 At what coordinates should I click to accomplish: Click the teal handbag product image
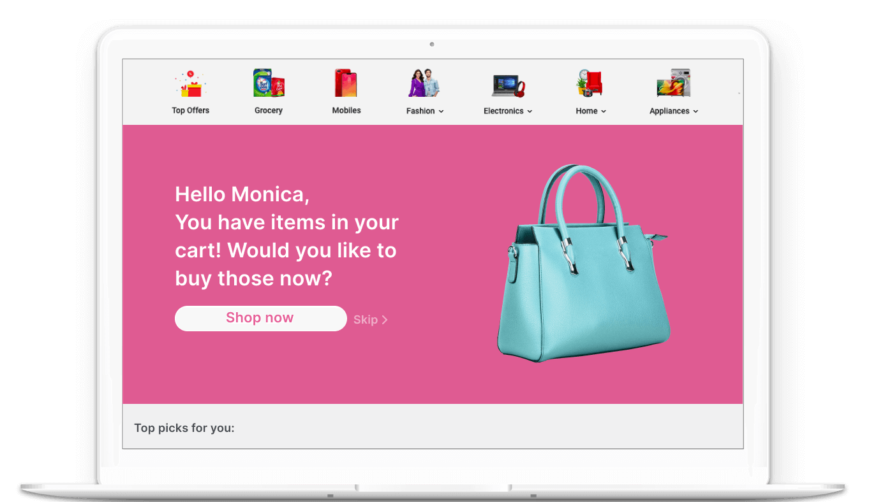(x=583, y=264)
